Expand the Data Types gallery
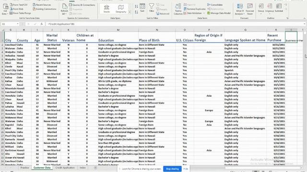Viewport: 307px width, 172px height. coord(130,12)
